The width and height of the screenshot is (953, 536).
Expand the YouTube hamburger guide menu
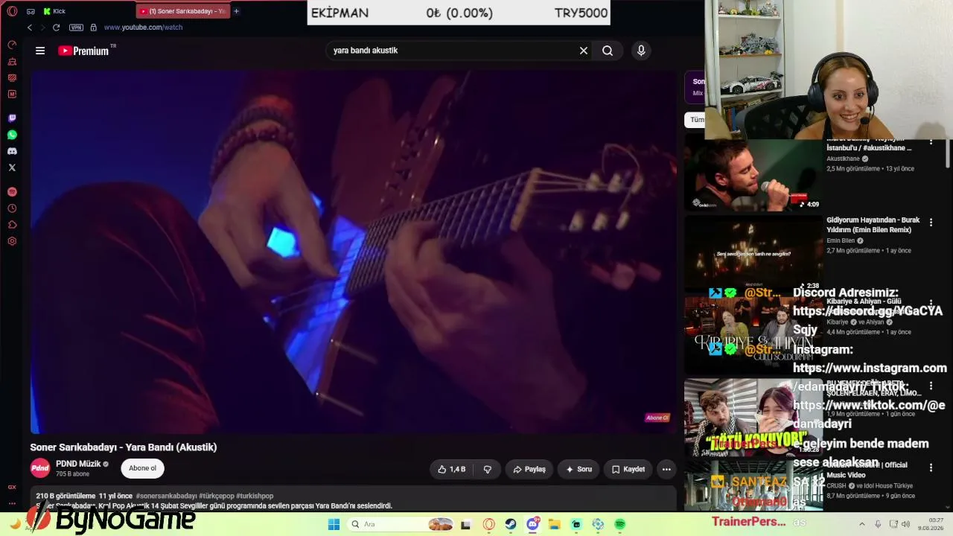tap(40, 51)
